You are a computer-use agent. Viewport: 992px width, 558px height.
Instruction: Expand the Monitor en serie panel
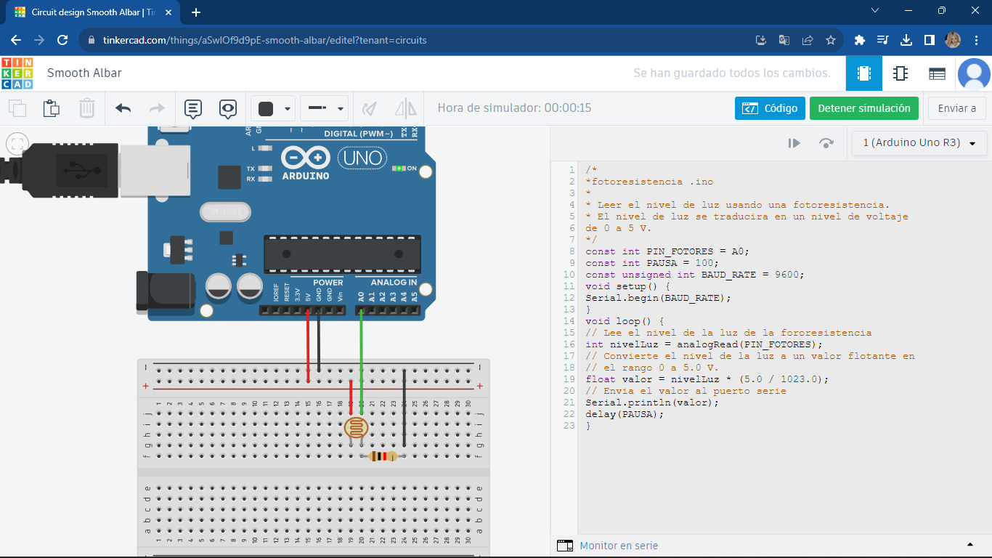(x=969, y=545)
